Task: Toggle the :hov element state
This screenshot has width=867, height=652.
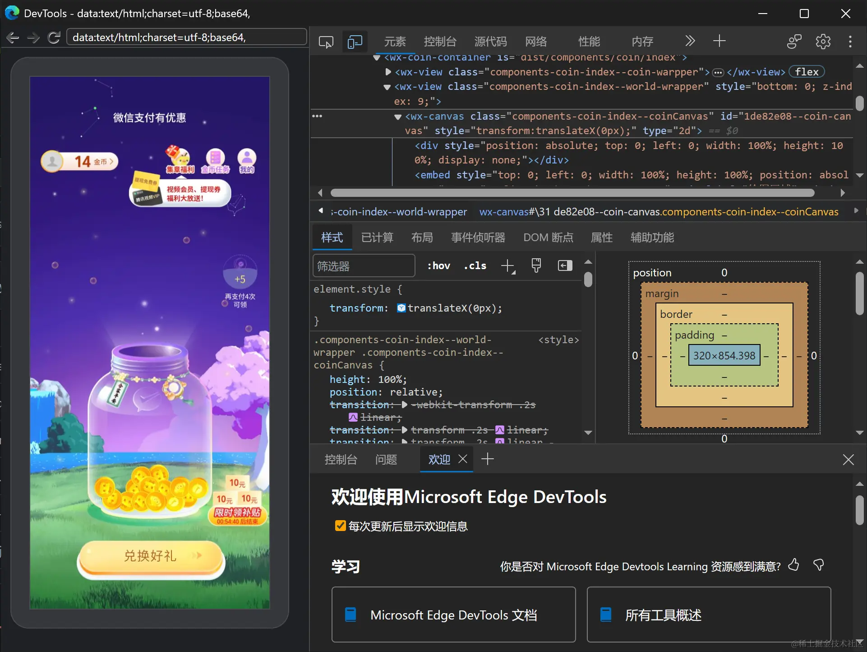Action: pos(438,266)
